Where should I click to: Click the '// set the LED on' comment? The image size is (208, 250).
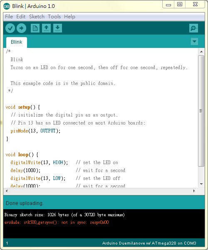pyautogui.click(x=97, y=162)
